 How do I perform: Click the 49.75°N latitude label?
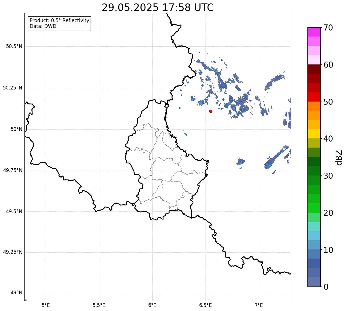coord(13,170)
